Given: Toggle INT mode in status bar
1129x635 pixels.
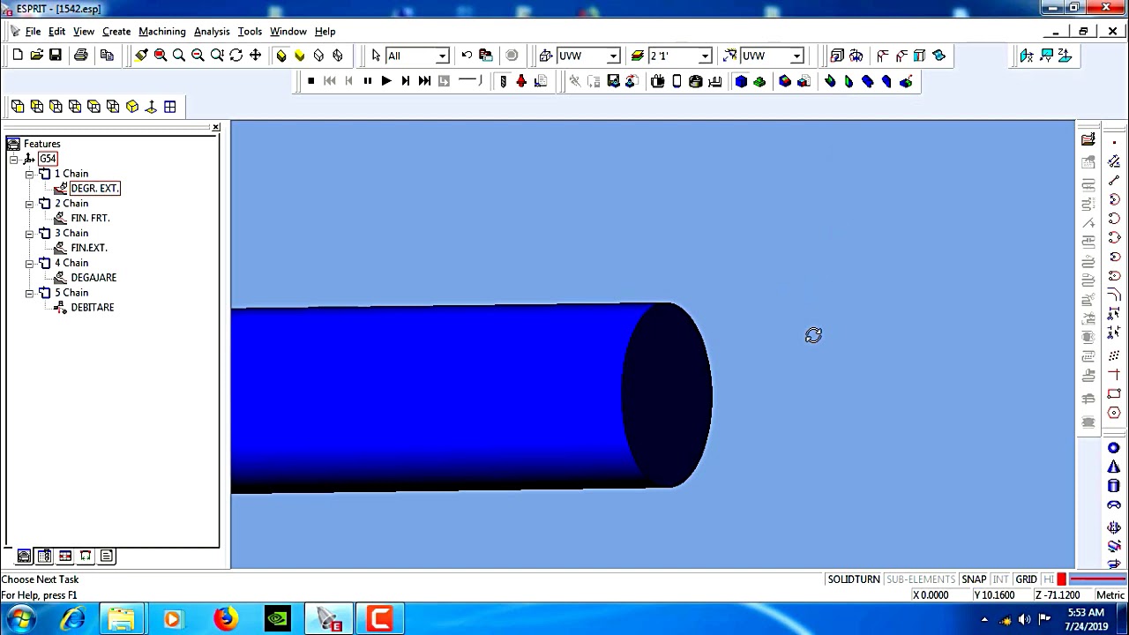Looking at the screenshot, I should tap(1000, 579).
